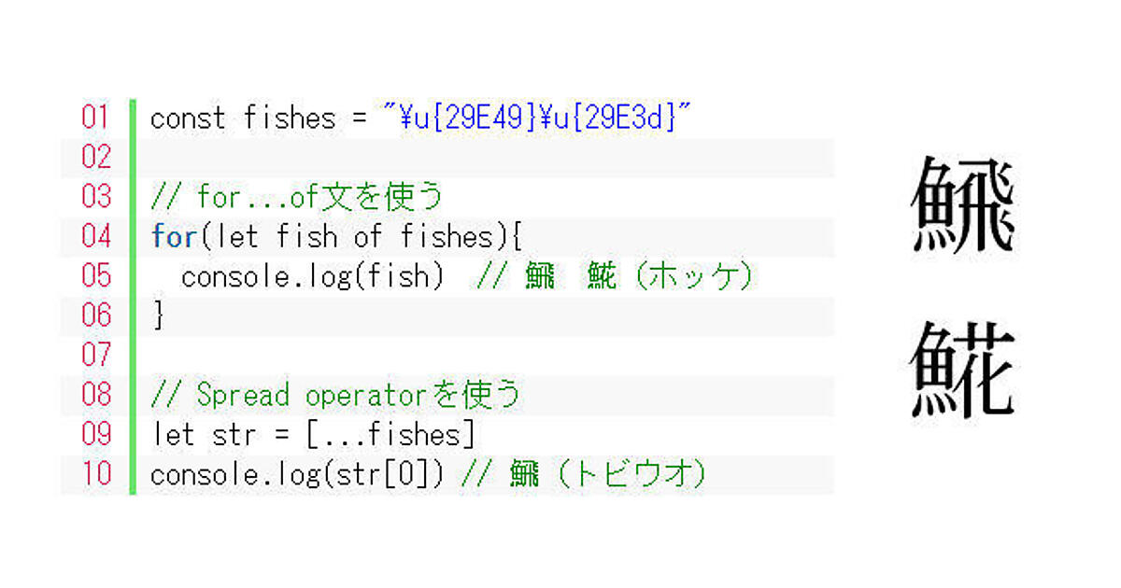Image resolution: width=1121 pixels, height=588 pixels.
Task: Click the "const fishes" declaration text
Action: click(x=242, y=119)
